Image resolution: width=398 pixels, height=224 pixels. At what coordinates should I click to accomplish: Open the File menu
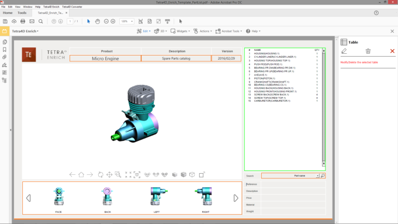click(x=4, y=7)
